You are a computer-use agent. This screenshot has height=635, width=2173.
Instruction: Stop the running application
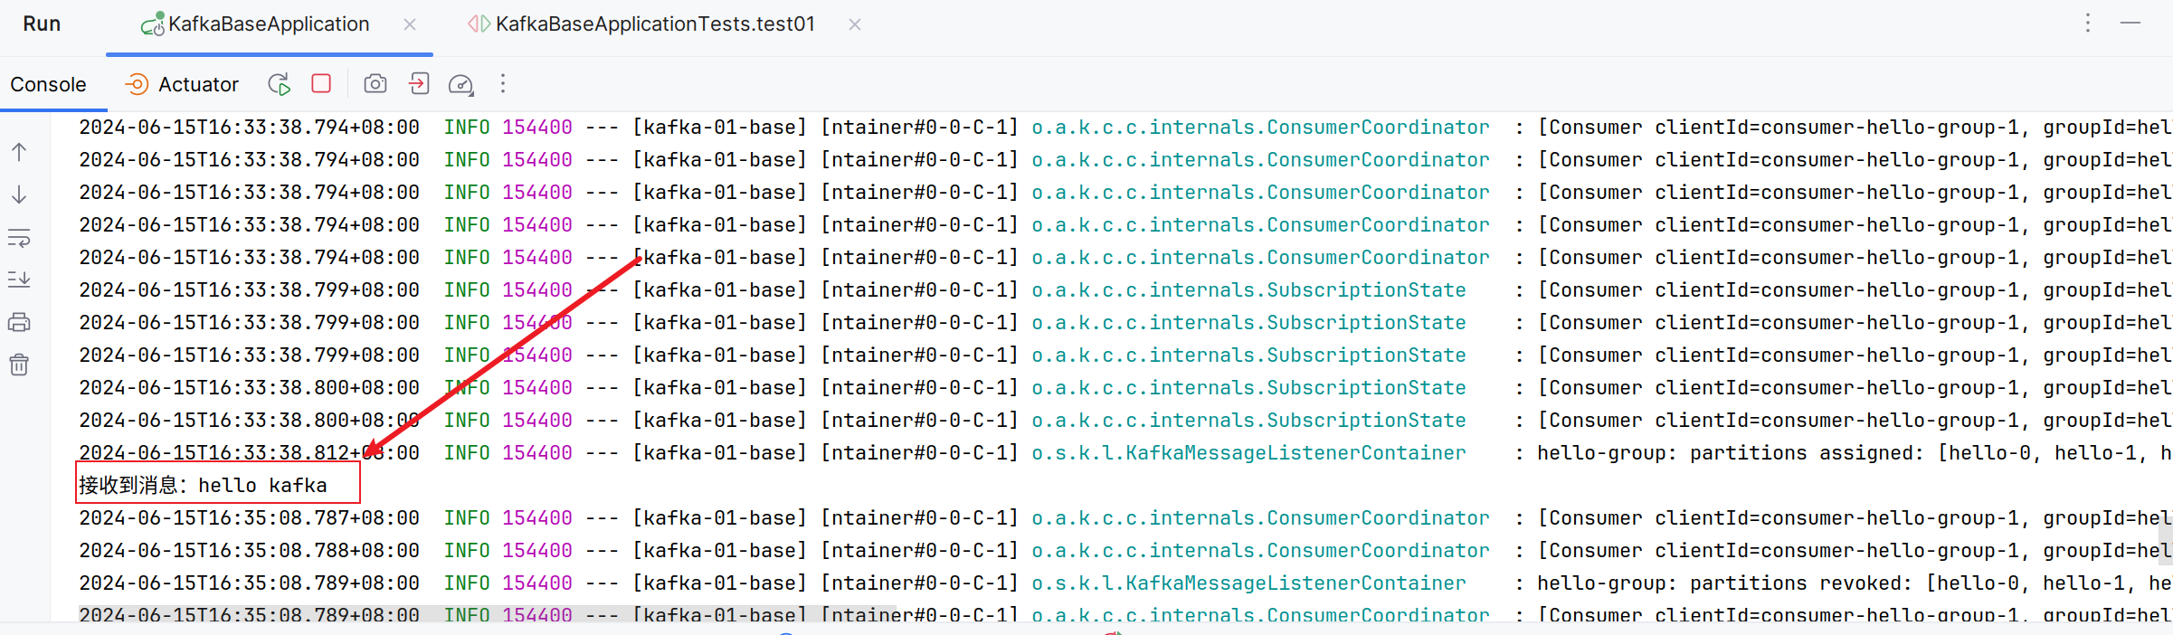pyautogui.click(x=321, y=84)
